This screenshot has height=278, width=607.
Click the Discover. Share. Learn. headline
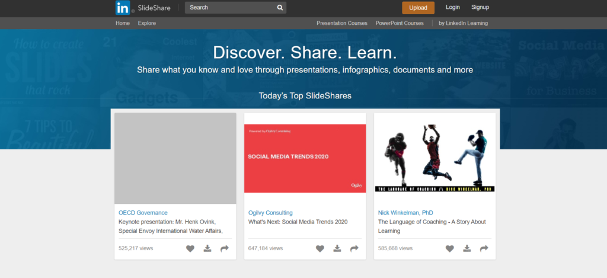click(305, 53)
